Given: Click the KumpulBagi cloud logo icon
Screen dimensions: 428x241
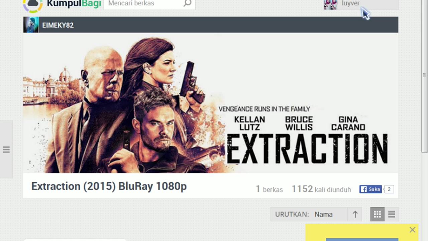Looking at the screenshot, I should point(33,5).
